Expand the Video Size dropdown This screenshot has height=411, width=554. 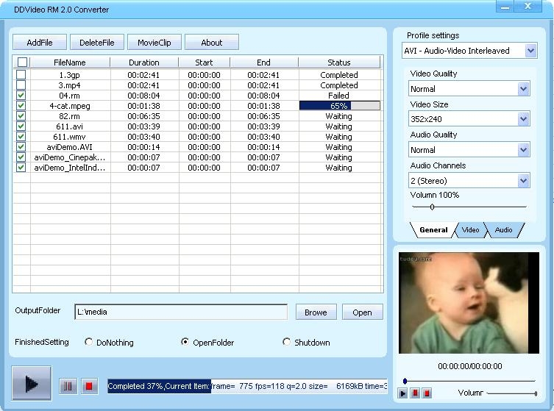point(523,119)
